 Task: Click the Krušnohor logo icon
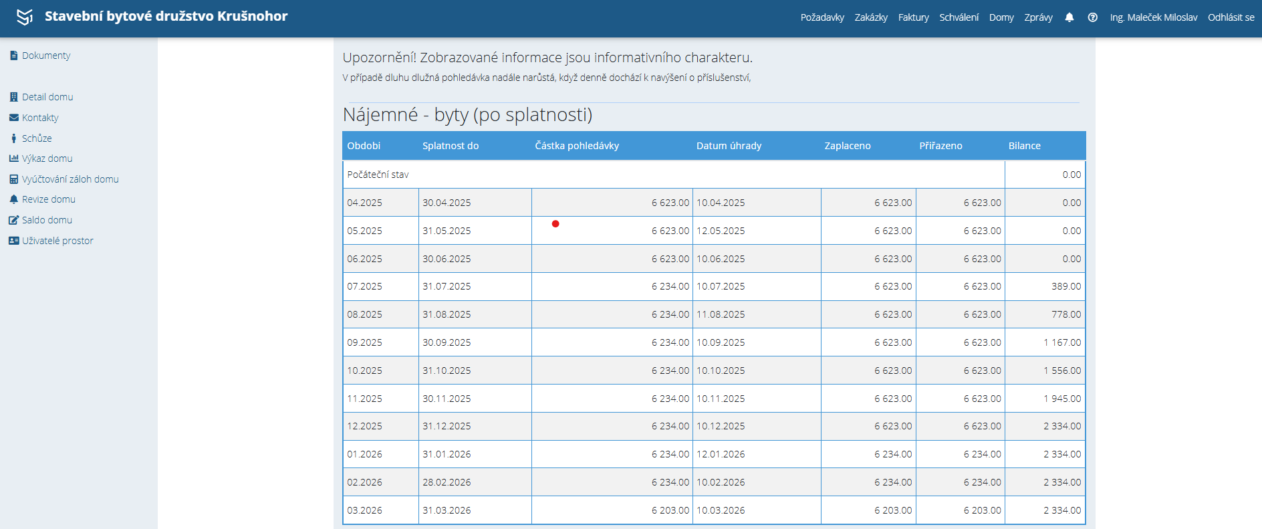(25, 17)
